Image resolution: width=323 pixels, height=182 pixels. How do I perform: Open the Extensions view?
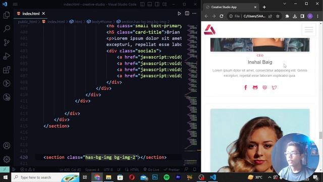tap(7, 70)
